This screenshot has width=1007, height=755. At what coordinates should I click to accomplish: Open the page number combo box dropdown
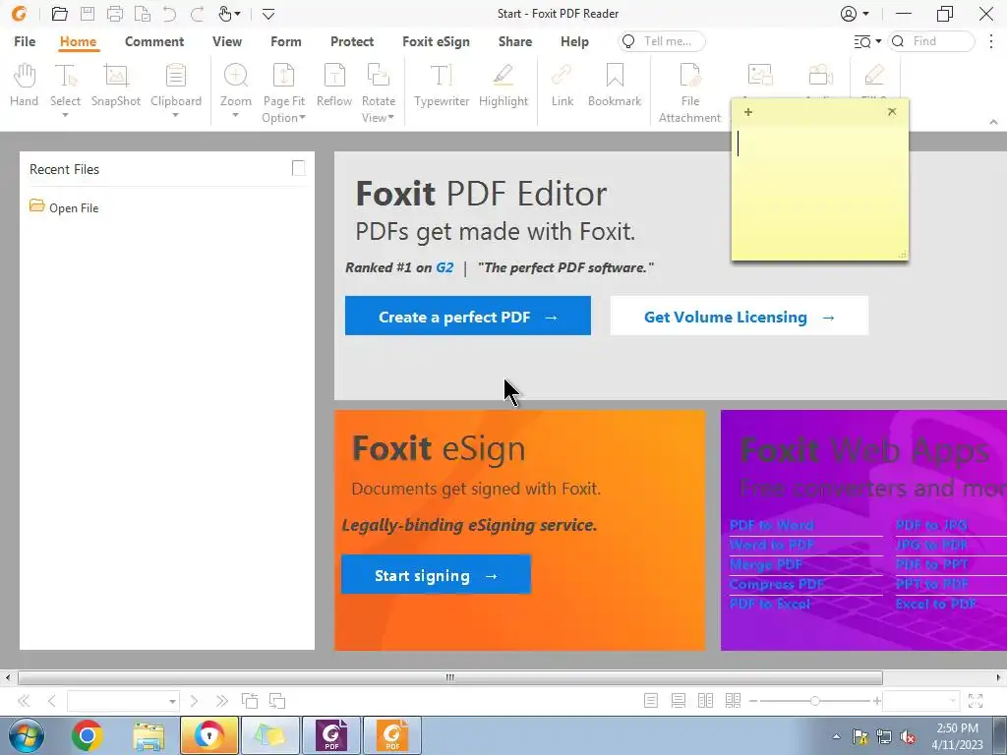(x=172, y=702)
